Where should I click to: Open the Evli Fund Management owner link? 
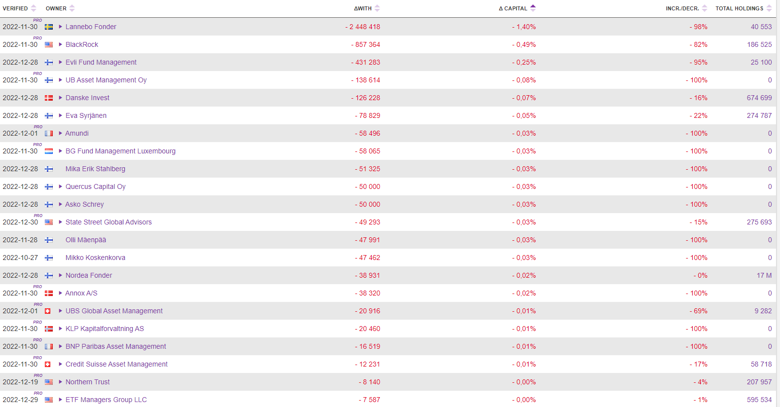(x=101, y=62)
